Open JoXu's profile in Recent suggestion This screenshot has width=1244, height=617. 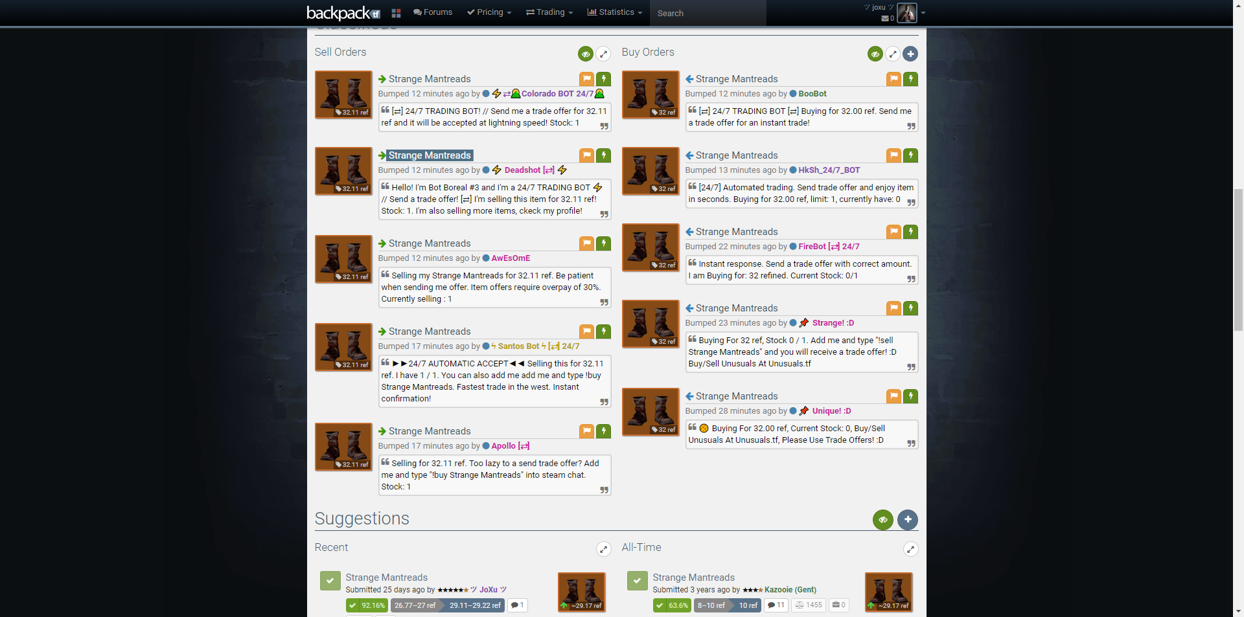coord(489,590)
